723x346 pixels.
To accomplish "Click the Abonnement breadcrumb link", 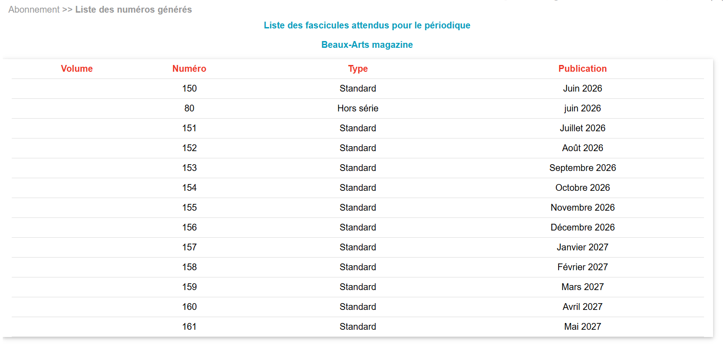I will pos(34,9).
